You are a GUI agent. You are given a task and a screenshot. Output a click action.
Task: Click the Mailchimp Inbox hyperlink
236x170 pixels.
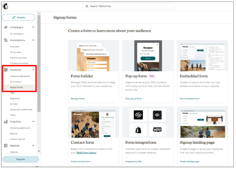(x=86, y=153)
